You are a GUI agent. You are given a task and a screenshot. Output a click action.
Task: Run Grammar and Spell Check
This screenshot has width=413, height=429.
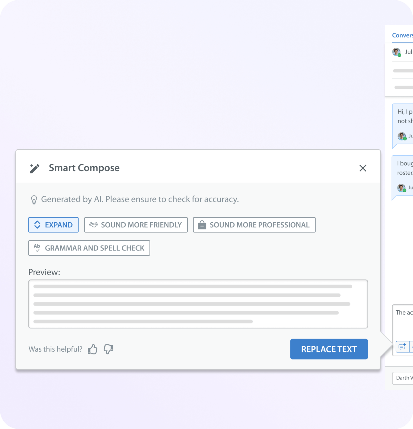[89, 248]
